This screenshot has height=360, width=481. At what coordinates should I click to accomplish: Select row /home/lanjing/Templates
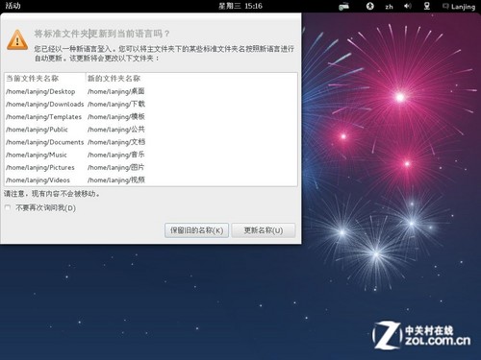(151, 117)
